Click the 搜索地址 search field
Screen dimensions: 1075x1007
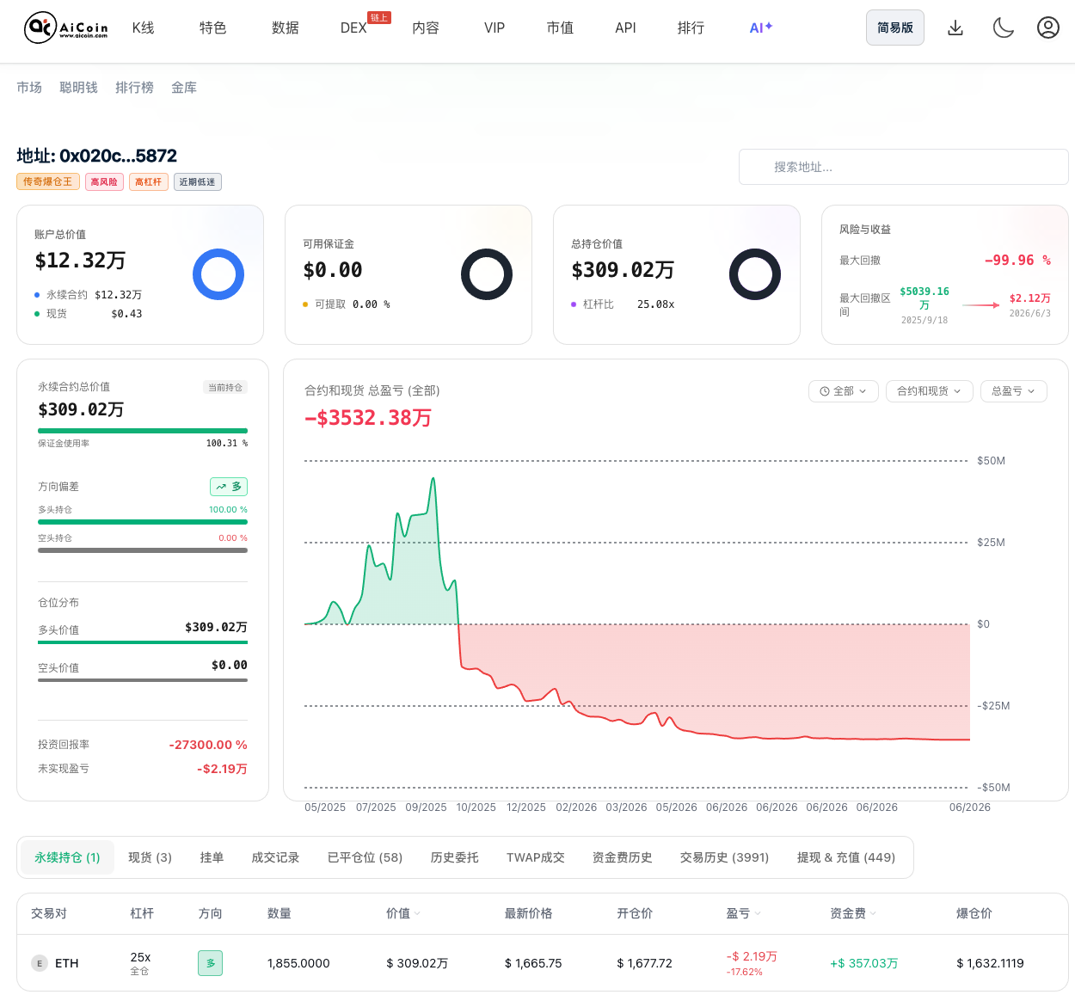[904, 167]
